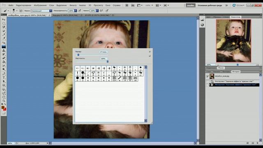Open the brush picker flyout menu arrow
This screenshot has height=148, width=263.
pos(150,52)
